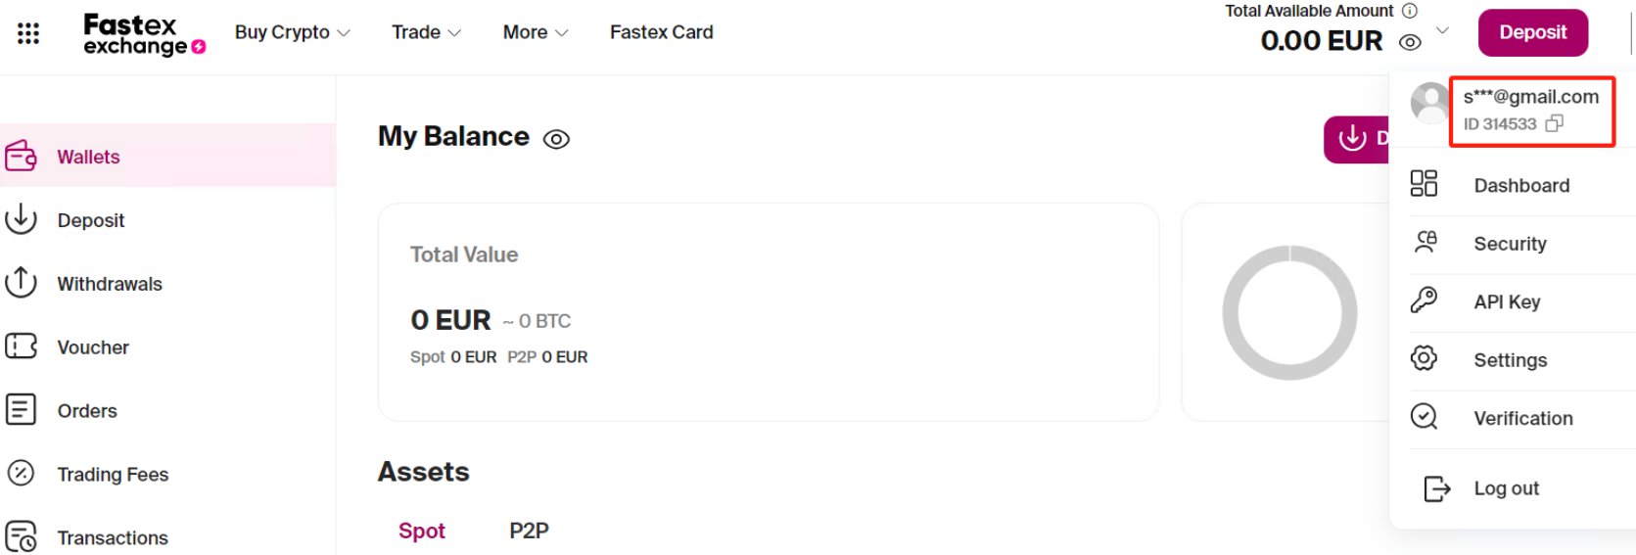Open Withdrawals from the sidebar
Image resolution: width=1636 pixels, height=555 pixels.
109,284
